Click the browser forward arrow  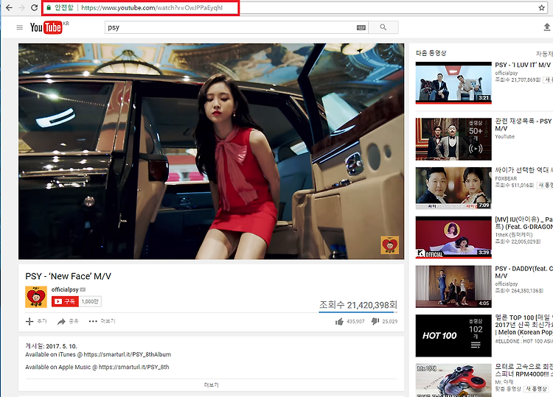click(x=21, y=8)
